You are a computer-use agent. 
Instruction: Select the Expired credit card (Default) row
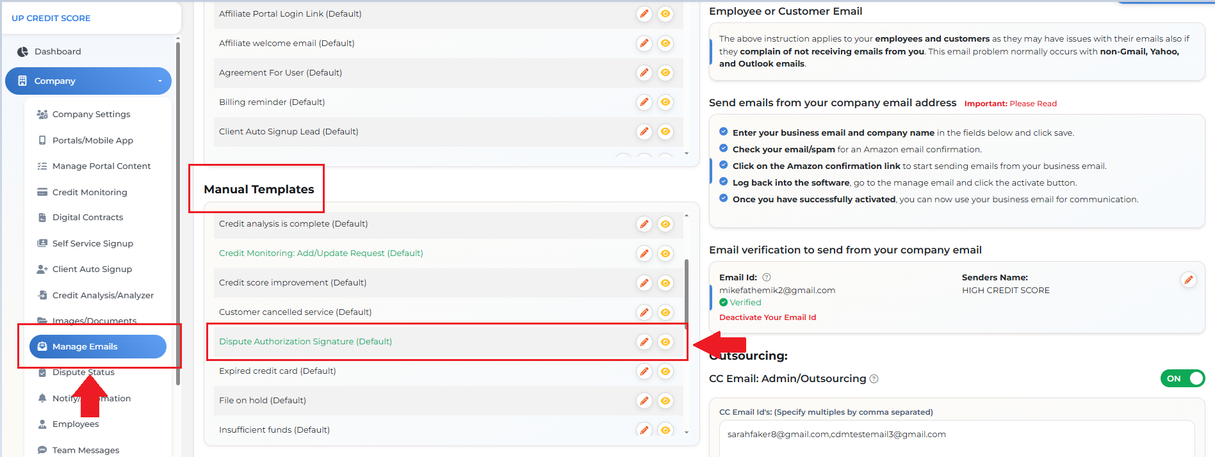(x=448, y=371)
